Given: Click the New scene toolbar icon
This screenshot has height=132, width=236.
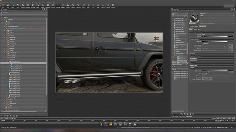Looking at the screenshot, I should tap(3, 6).
